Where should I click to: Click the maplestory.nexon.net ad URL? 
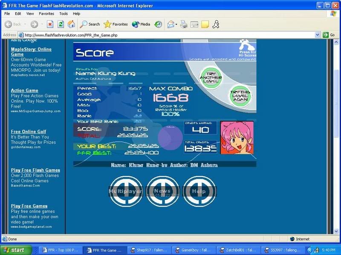click(x=28, y=75)
